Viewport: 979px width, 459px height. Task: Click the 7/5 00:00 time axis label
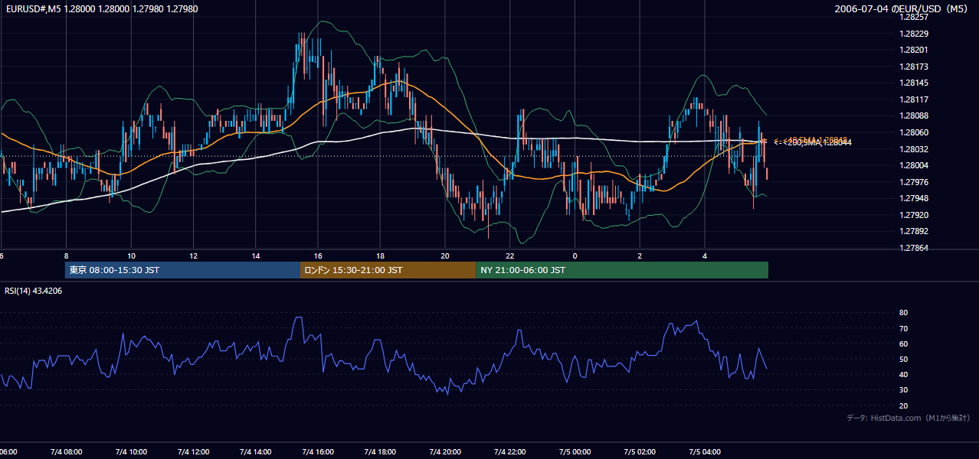point(575,451)
